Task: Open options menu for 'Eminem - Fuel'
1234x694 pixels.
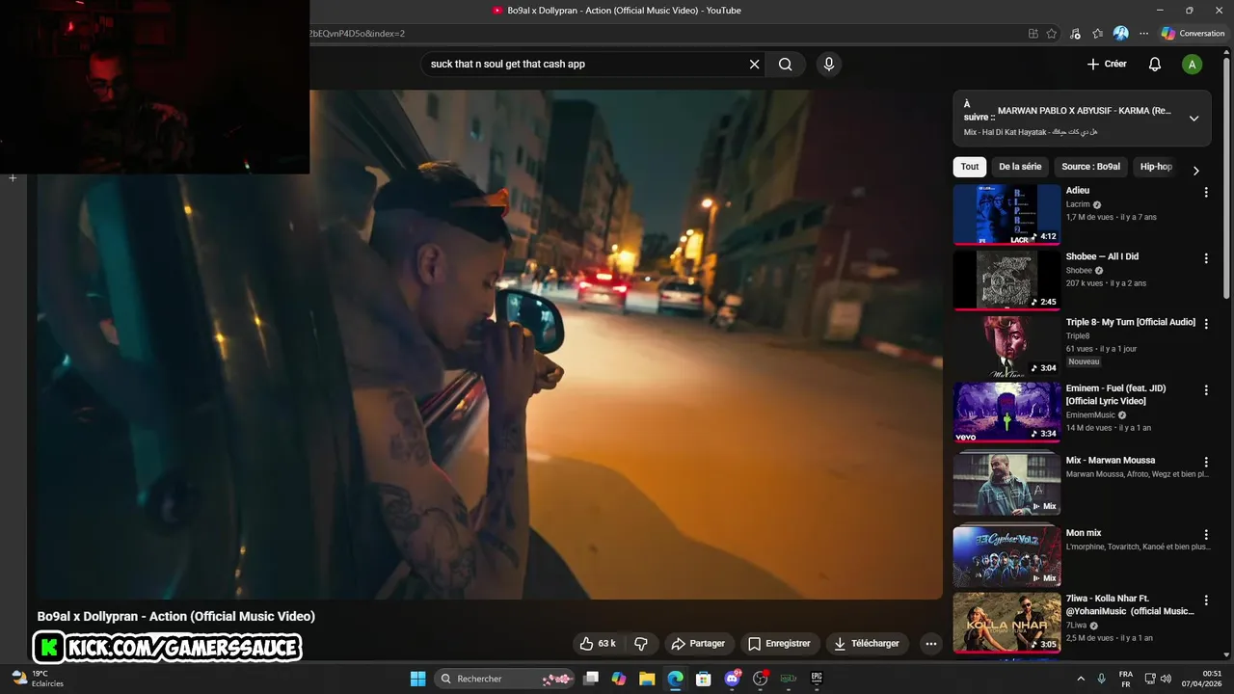Action: point(1206,390)
